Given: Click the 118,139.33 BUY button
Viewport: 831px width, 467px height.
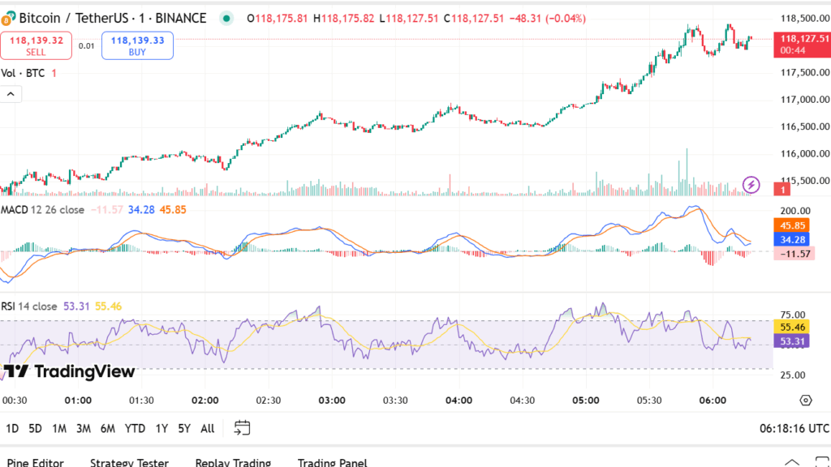Looking at the screenshot, I should pyautogui.click(x=137, y=45).
